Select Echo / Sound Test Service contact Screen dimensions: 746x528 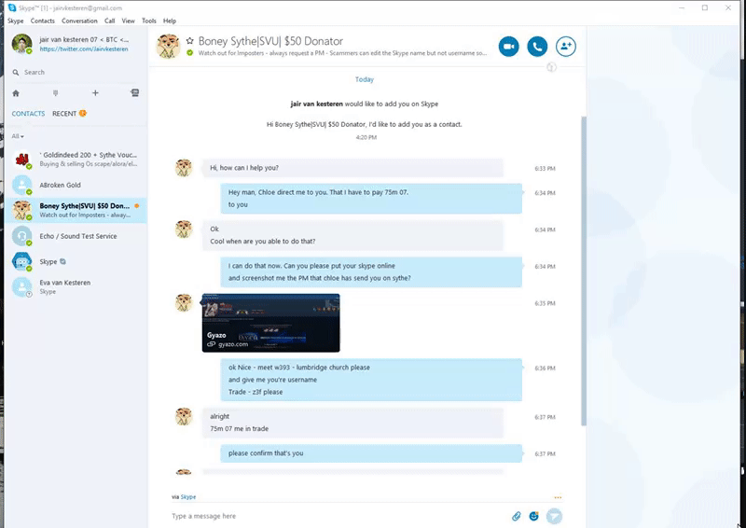[x=76, y=236]
